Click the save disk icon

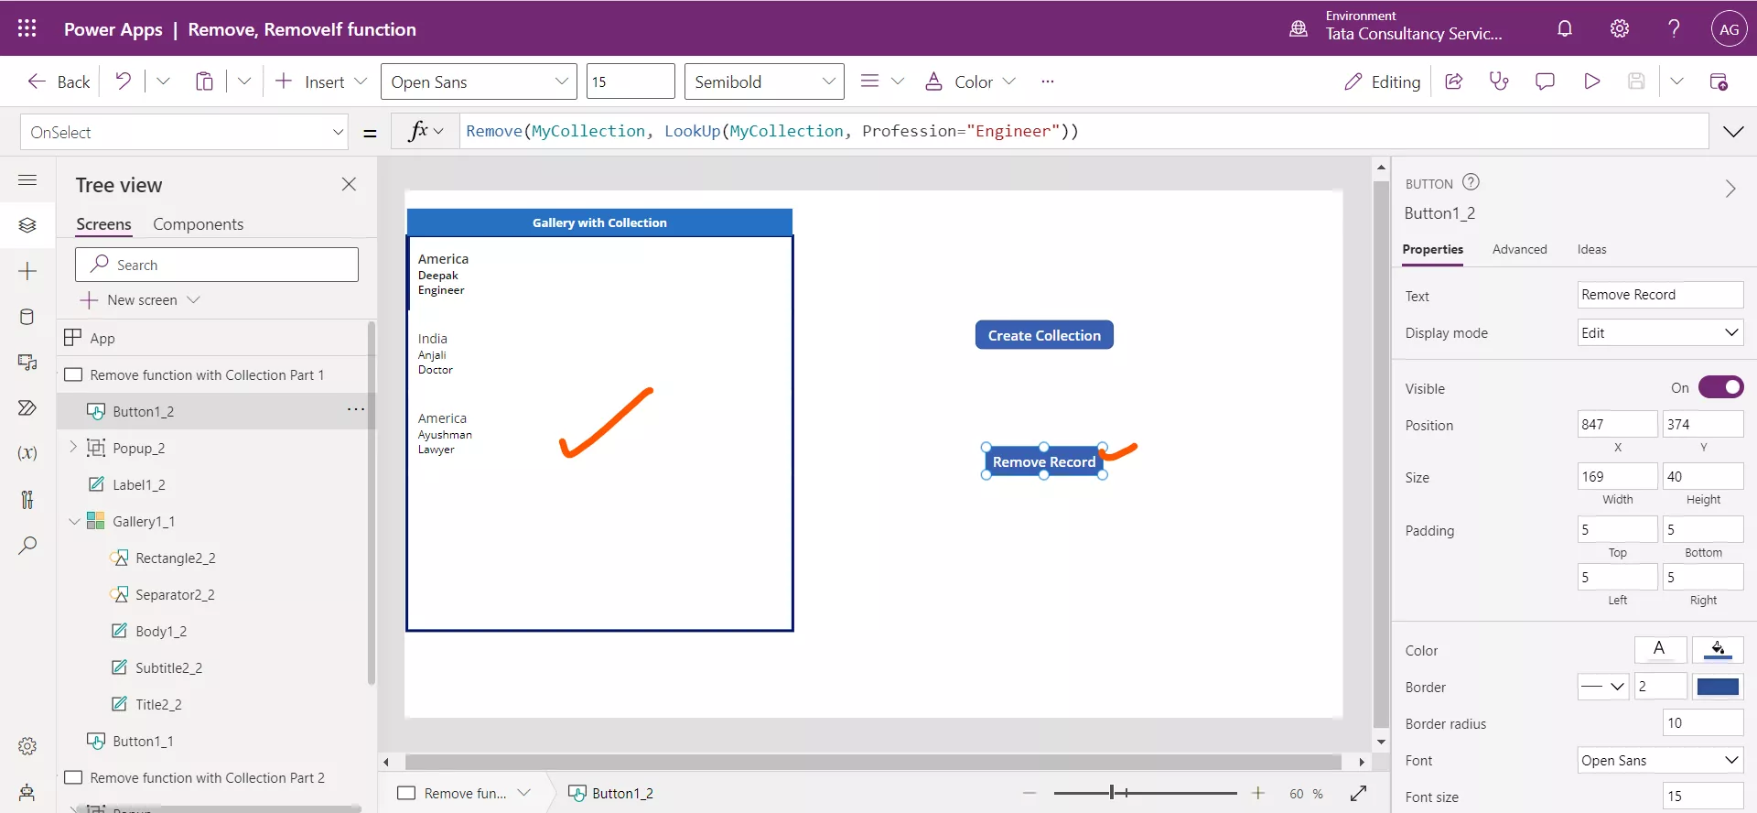click(x=1636, y=81)
